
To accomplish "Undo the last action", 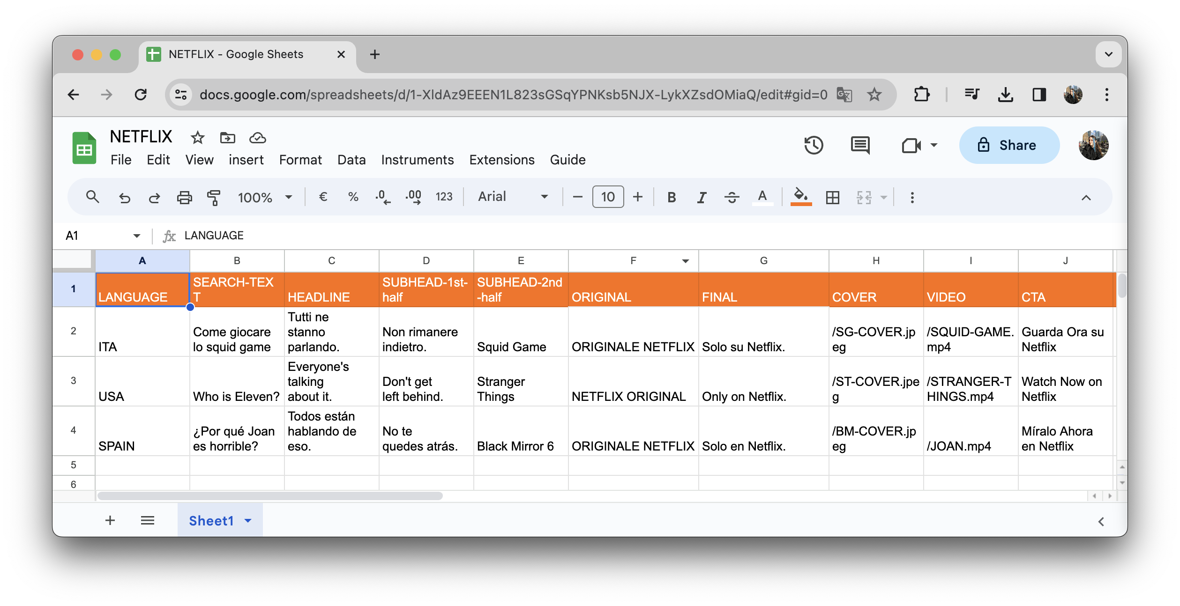I will point(125,198).
